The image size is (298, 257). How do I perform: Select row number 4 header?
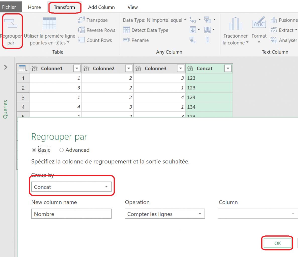click(23, 107)
